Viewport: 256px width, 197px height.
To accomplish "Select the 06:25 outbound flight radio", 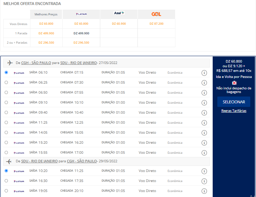I will click(x=6, y=82).
